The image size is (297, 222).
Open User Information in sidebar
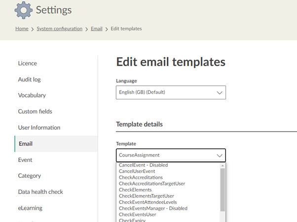coord(39,127)
